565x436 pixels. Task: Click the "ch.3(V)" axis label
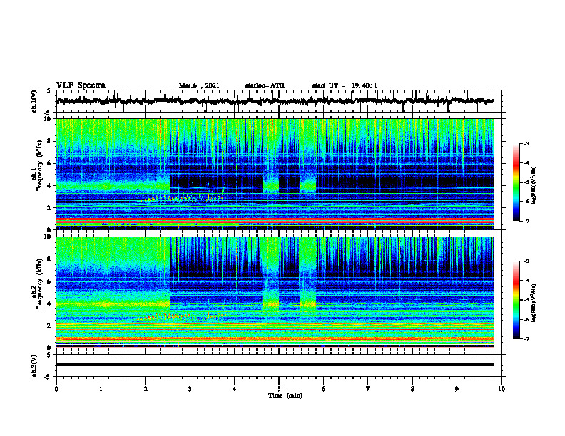pyautogui.click(x=34, y=365)
